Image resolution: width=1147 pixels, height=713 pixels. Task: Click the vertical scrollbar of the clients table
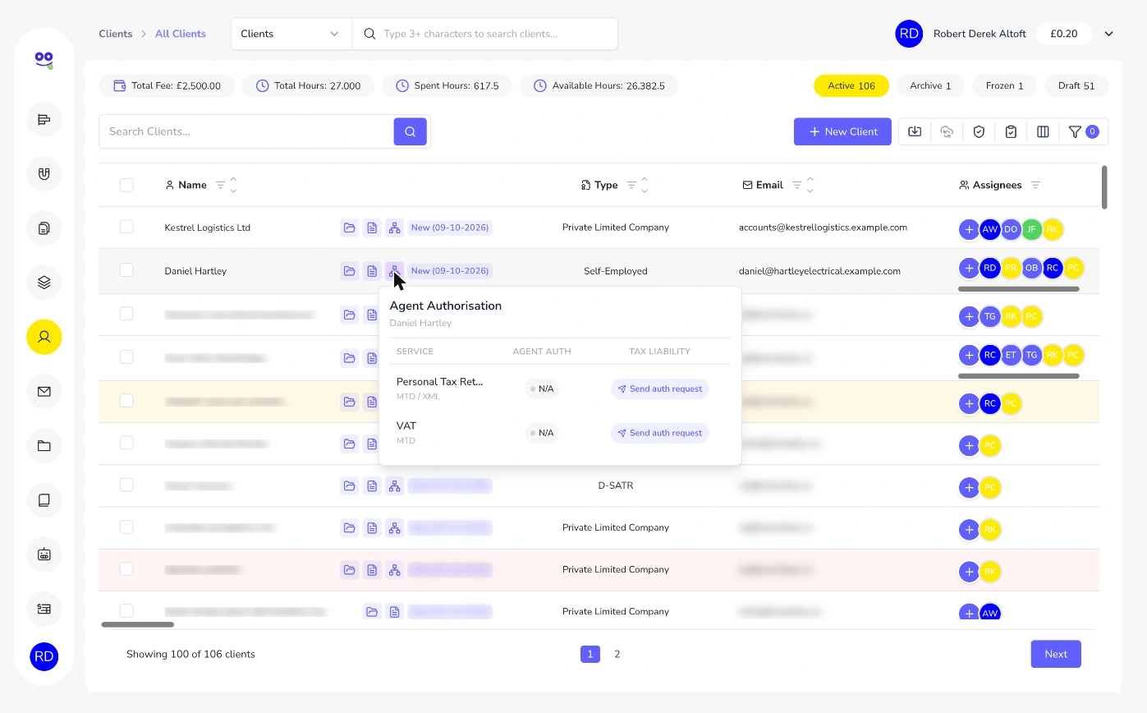click(x=1104, y=187)
